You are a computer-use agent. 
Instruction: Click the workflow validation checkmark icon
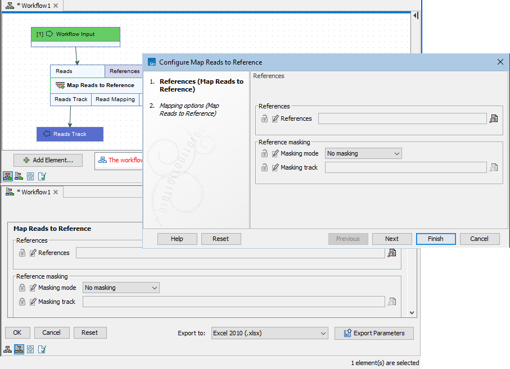coord(42,176)
